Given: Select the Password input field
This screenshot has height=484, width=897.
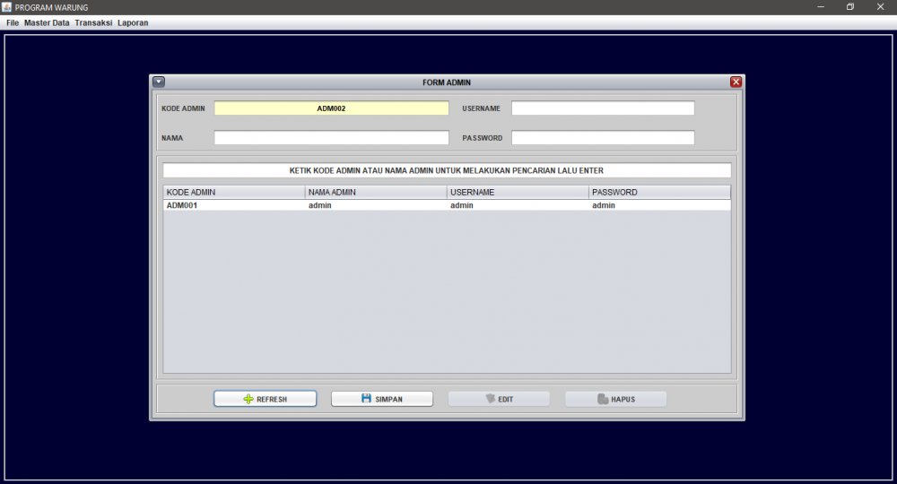Looking at the screenshot, I should (x=603, y=138).
